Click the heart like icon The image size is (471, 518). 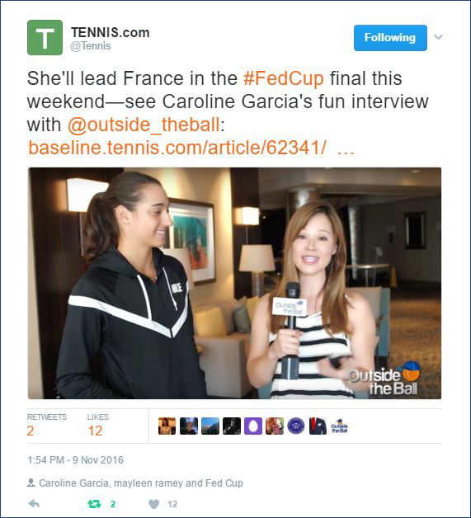tap(153, 504)
